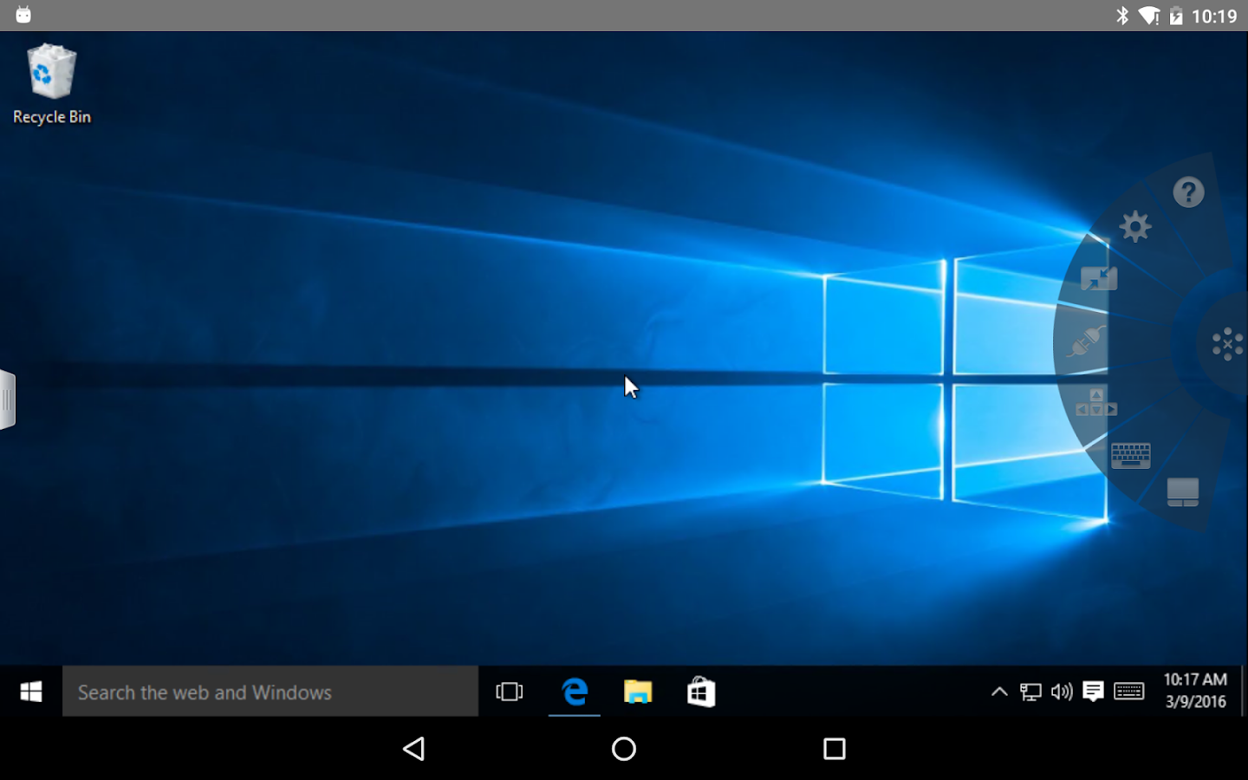Open the Windows Store from the taskbar
The width and height of the screenshot is (1248, 780).
click(701, 692)
